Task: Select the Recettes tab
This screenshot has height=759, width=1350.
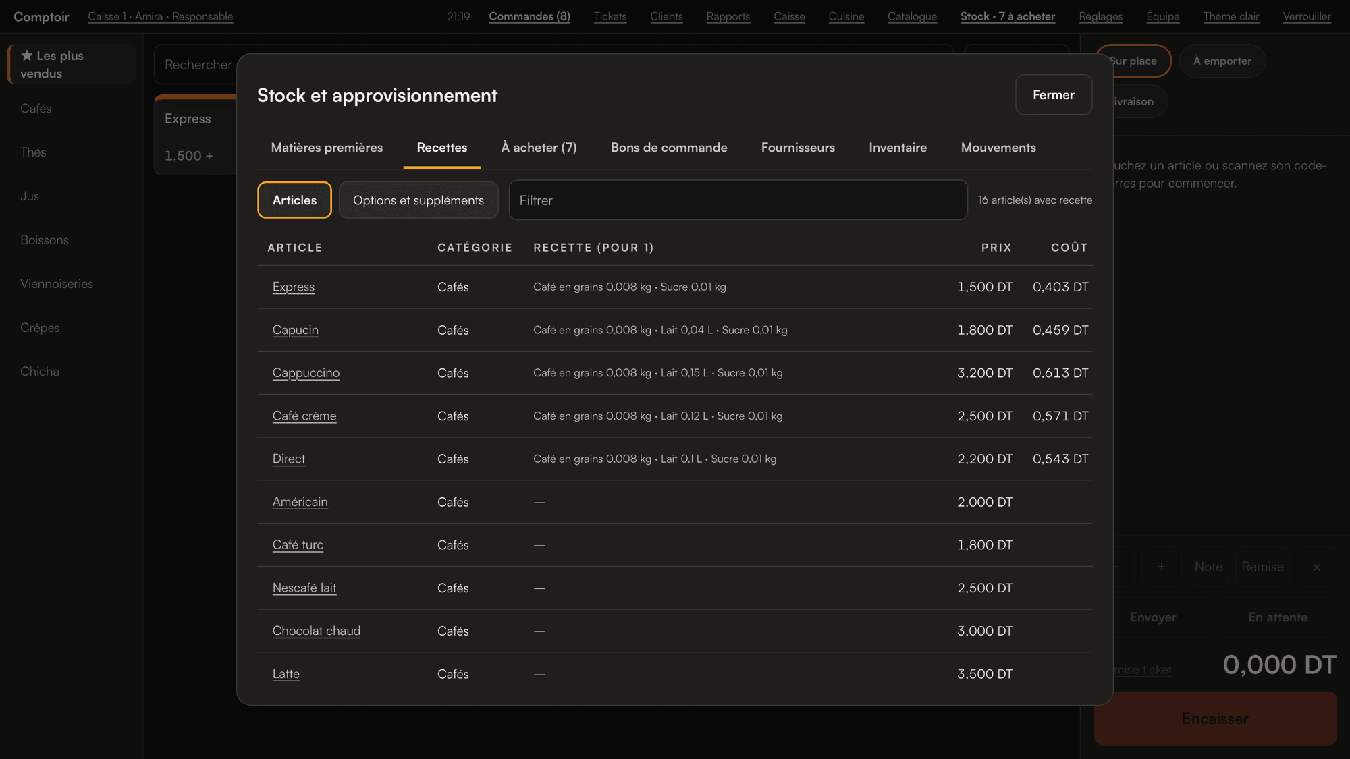Action: click(x=442, y=148)
